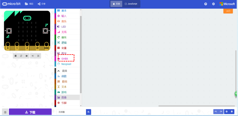The height and width of the screenshot is (116, 238).
Task: Toggle simulator slow-motion mode
Action: [x=27, y=56]
